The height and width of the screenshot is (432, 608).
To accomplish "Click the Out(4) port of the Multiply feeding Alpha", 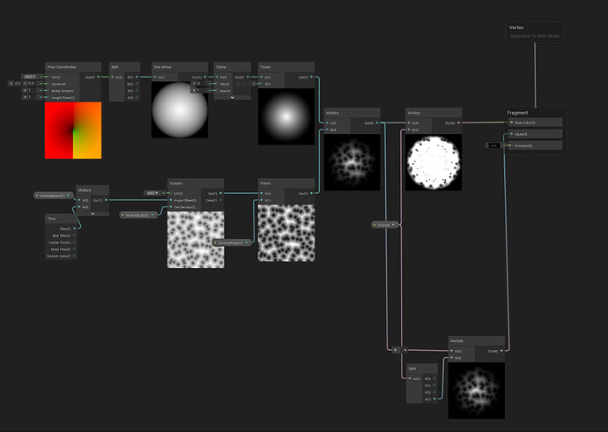I will pyautogui.click(x=501, y=351).
